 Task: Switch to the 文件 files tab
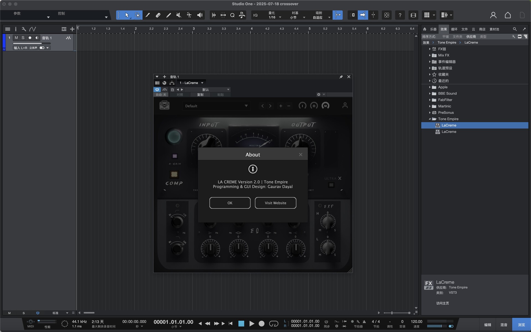point(465,29)
